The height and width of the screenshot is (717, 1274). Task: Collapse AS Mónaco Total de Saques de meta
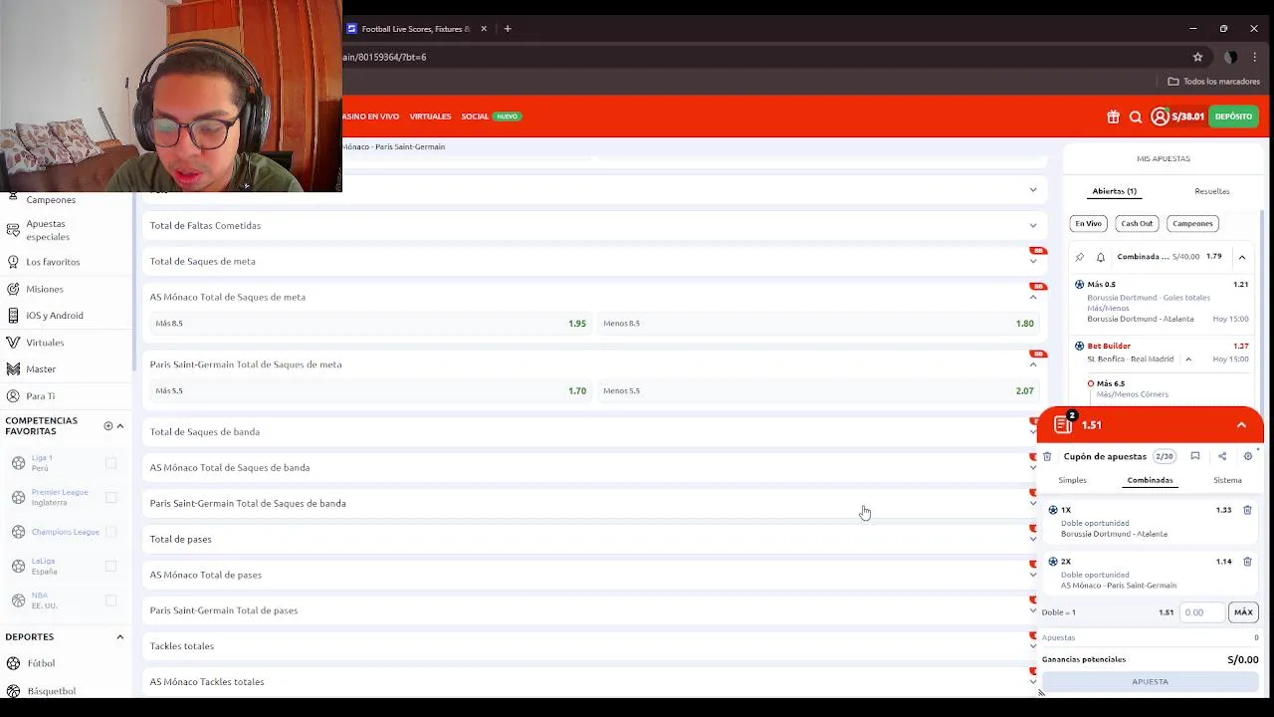tap(594, 297)
